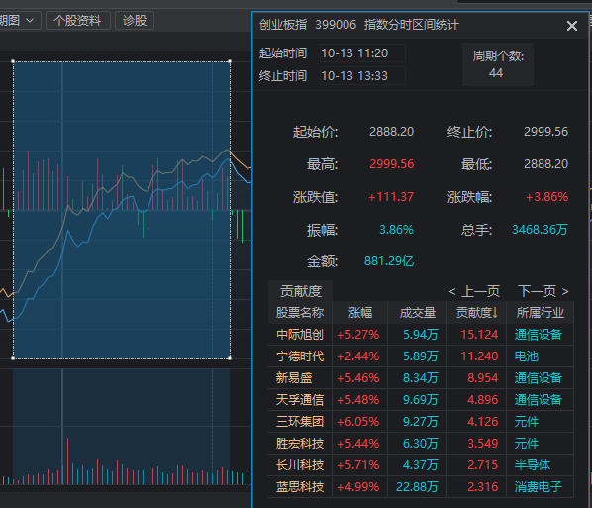Click 元件 industry for 三环集团
This screenshot has height=508, width=592.
[527, 422]
